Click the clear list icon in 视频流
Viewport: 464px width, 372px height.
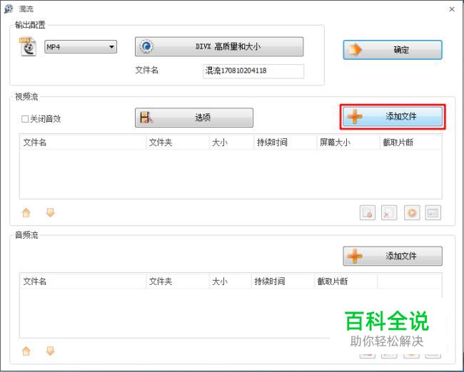(389, 213)
